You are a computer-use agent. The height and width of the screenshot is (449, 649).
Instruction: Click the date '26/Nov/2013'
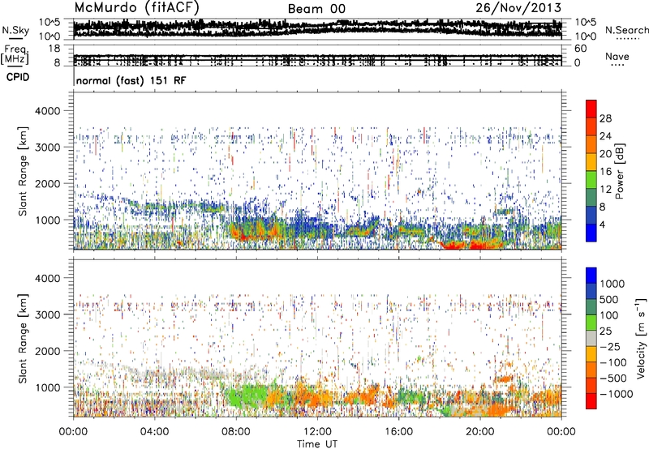[518, 7]
